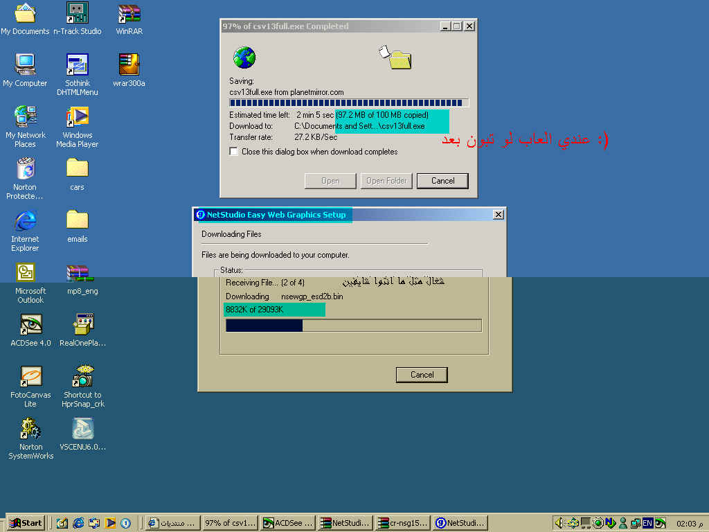709x532 pixels.
Task: Launch Internet Explorer from Quick Launch
Action: point(78,523)
